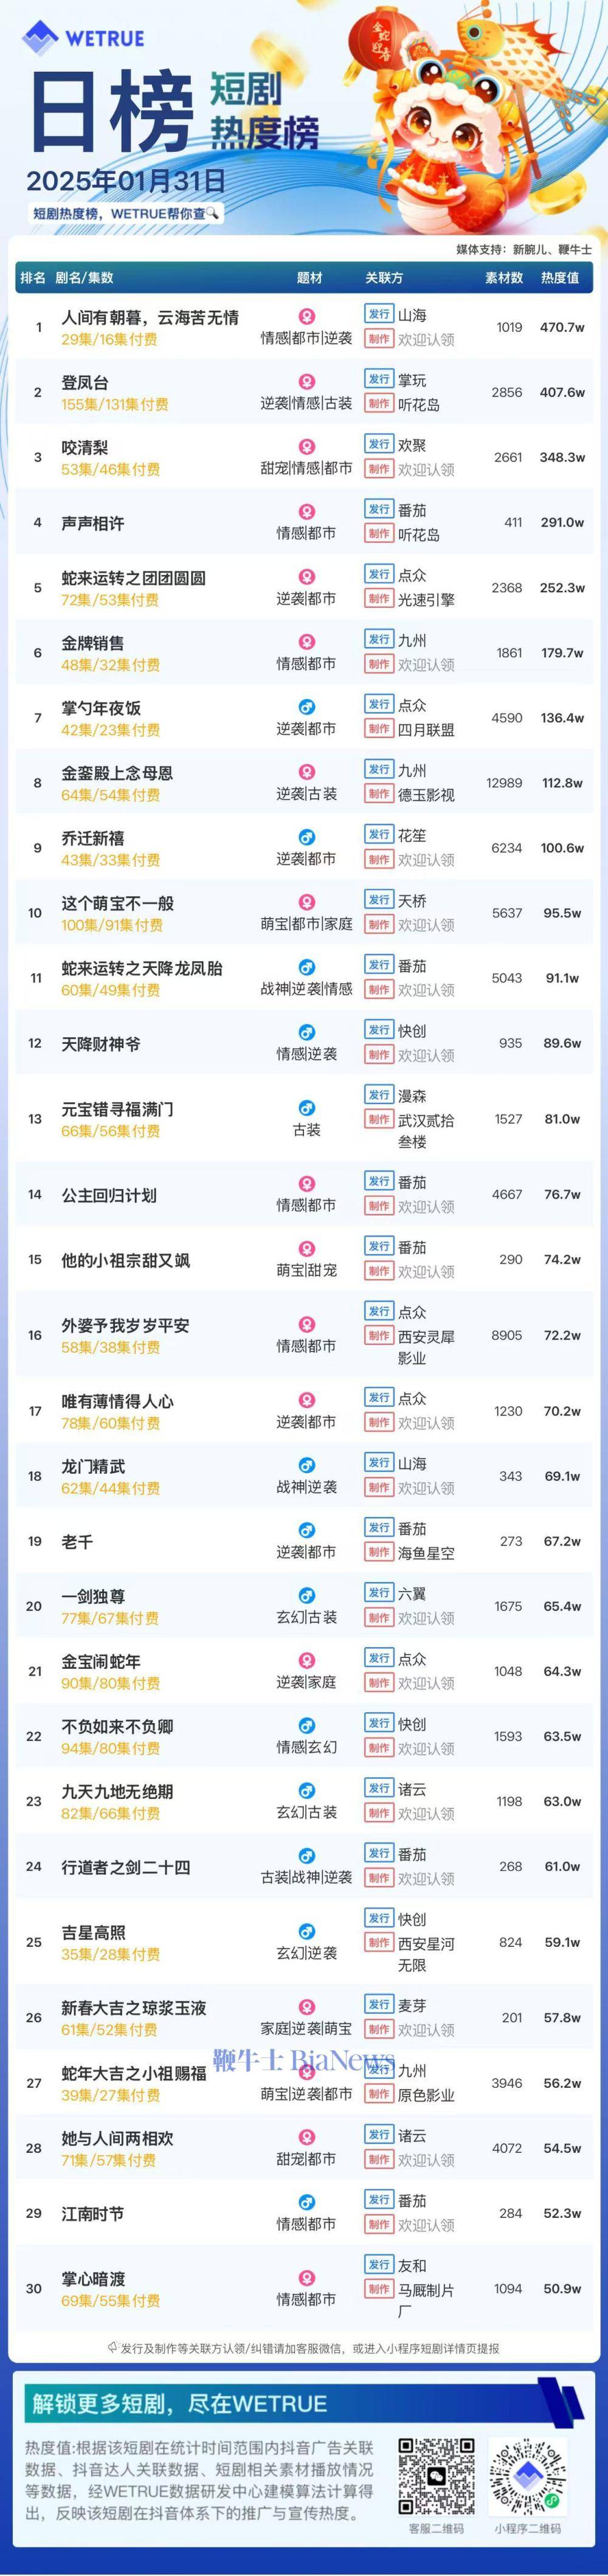Image resolution: width=608 pixels, height=2576 pixels.
Task: Click the 发行 tag for 人间有朝暮，云海苦无情
Action: tap(379, 314)
